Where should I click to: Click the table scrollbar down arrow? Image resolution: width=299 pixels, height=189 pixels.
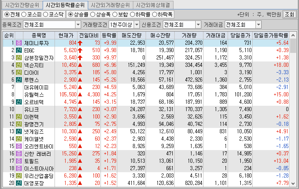click(293, 184)
